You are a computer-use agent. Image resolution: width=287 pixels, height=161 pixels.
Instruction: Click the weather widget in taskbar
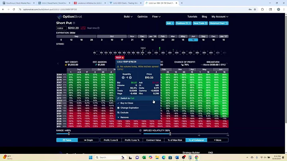[x=7, y=157]
